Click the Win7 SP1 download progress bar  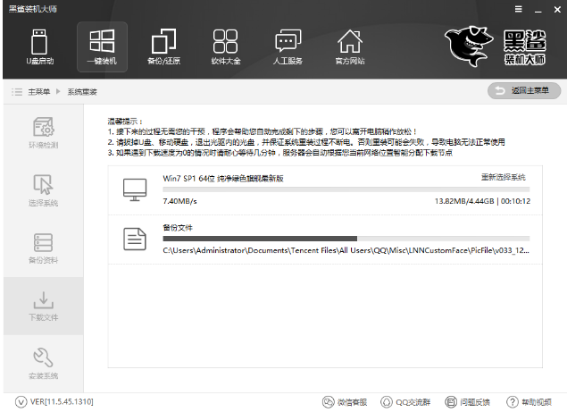click(x=346, y=189)
